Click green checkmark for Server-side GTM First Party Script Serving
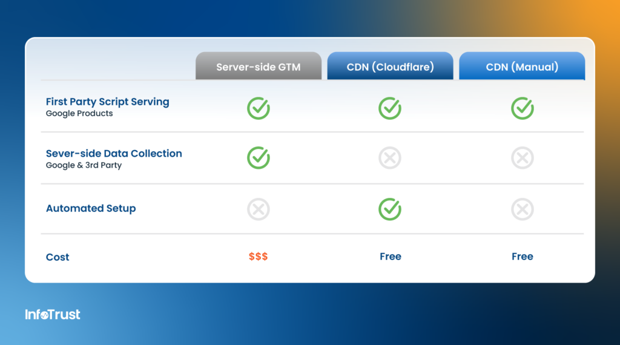620x345 pixels. pyautogui.click(x=259, y=108)
